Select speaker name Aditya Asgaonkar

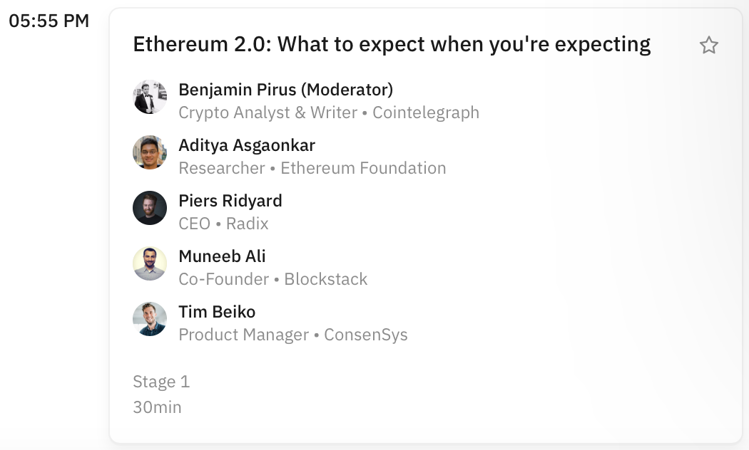click(x=247, y=145)
